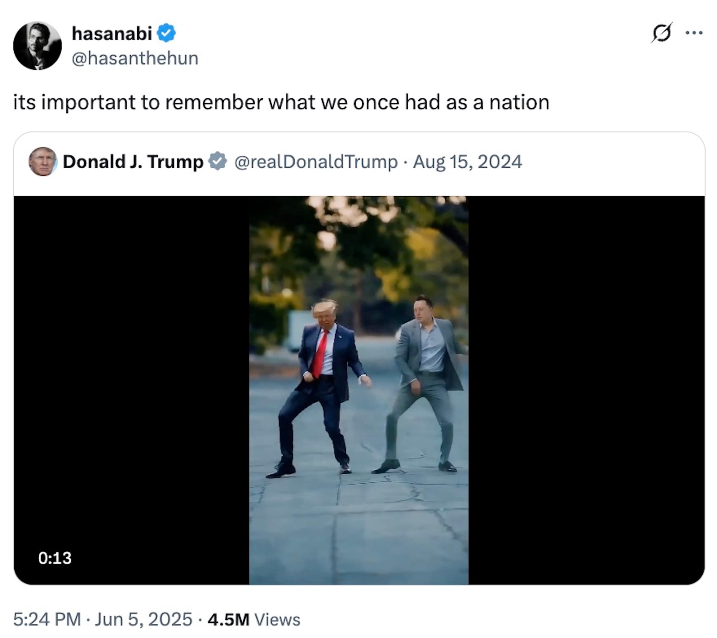The width and height of the screenshot is (717, 638).
Task: Open the @hasanthehun handle link
Action: coord(135,58)
